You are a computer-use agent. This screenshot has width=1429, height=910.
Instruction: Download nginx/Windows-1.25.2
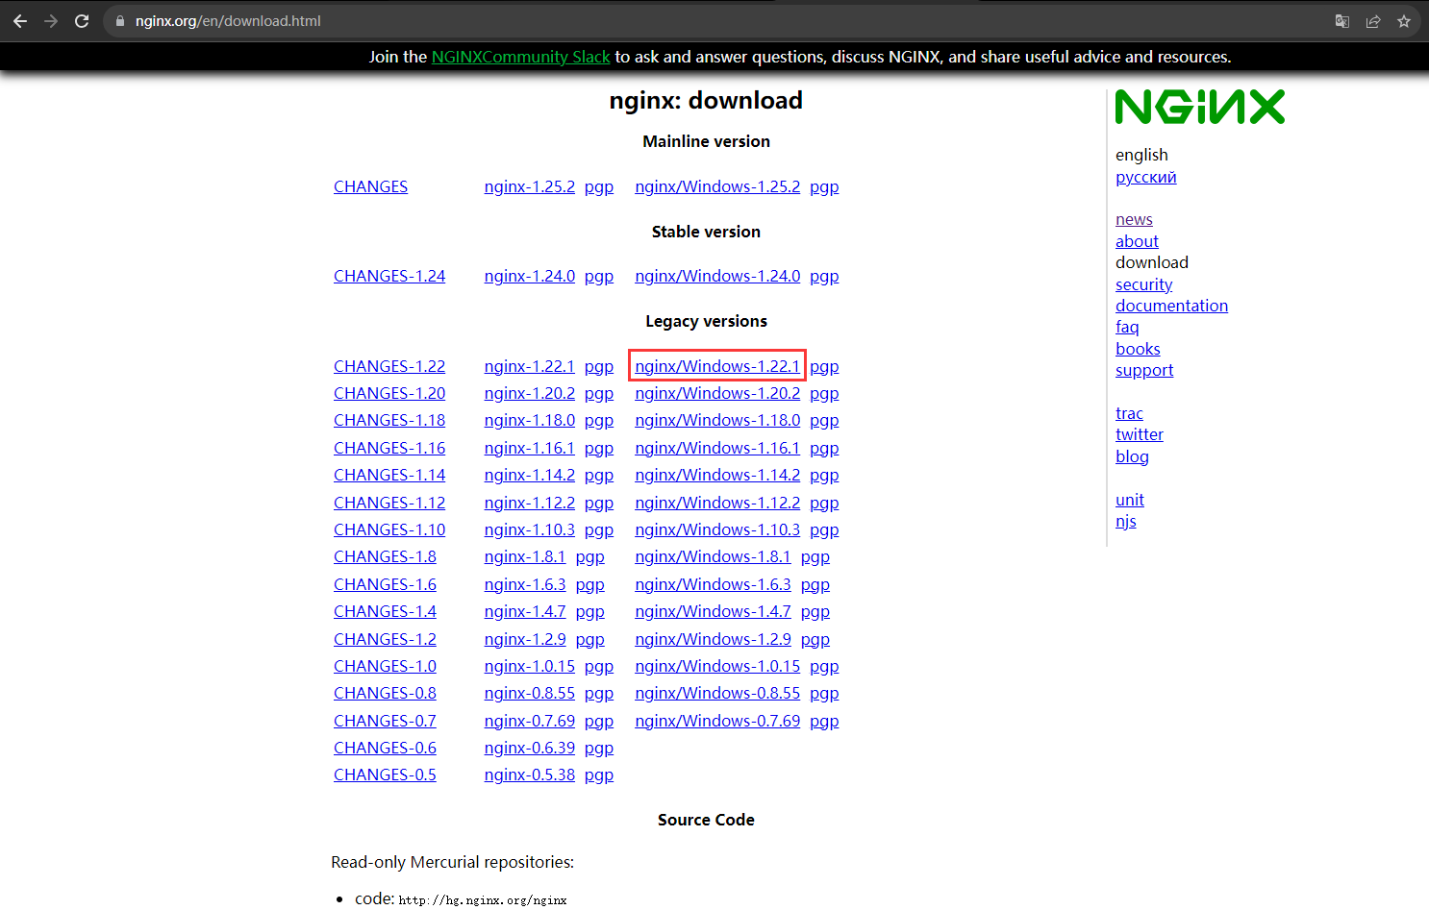(717, 186)
